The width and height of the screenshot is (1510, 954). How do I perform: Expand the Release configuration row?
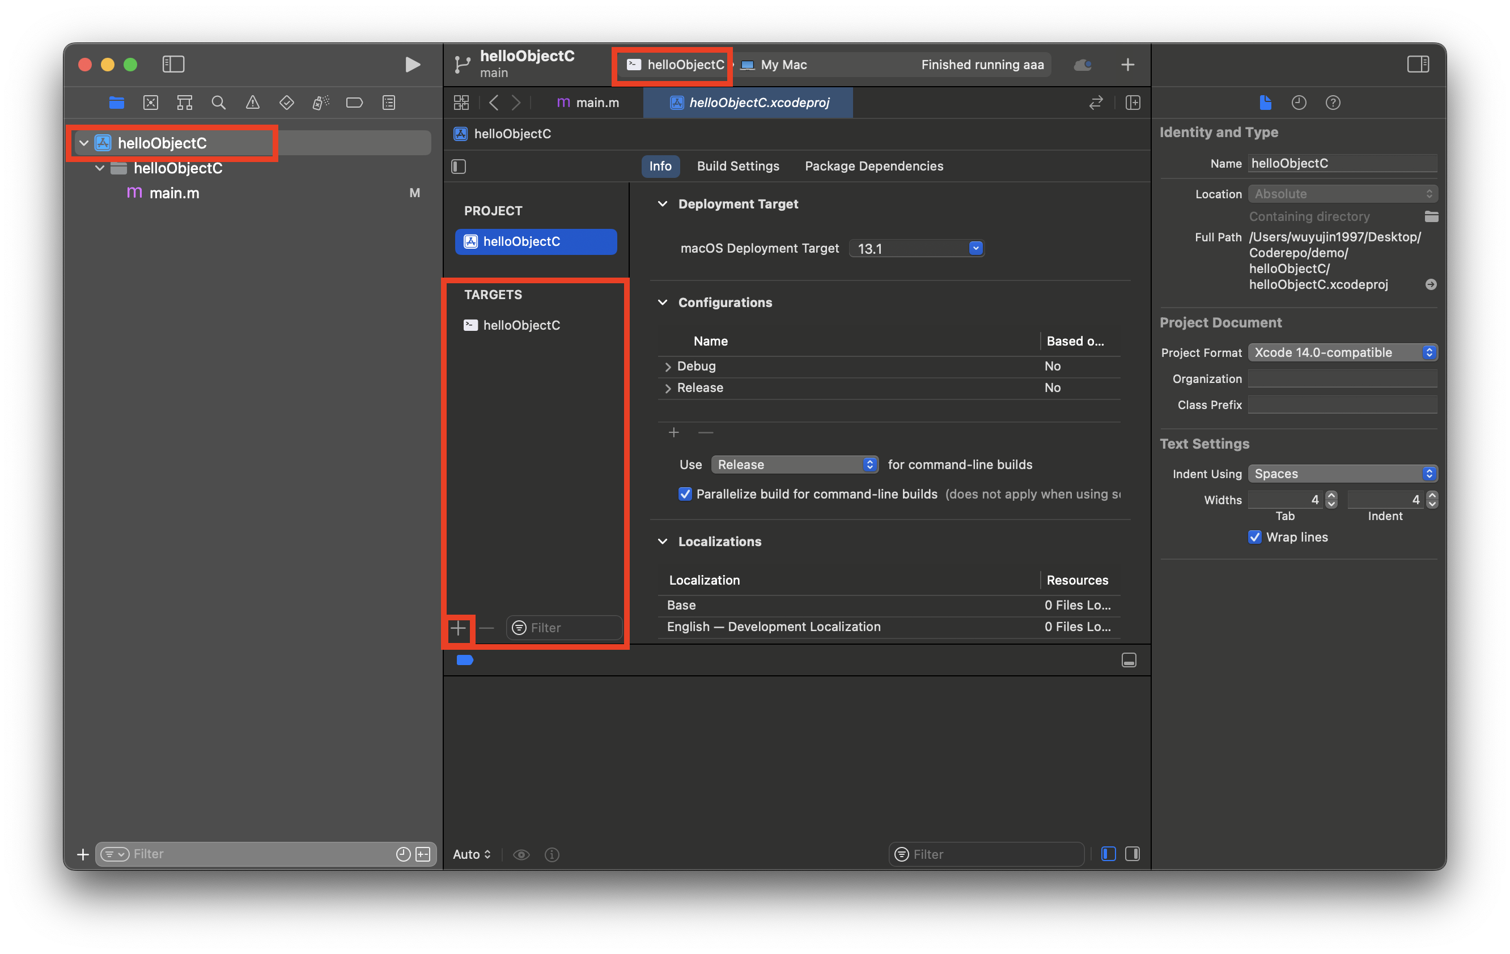click(668, 389)
